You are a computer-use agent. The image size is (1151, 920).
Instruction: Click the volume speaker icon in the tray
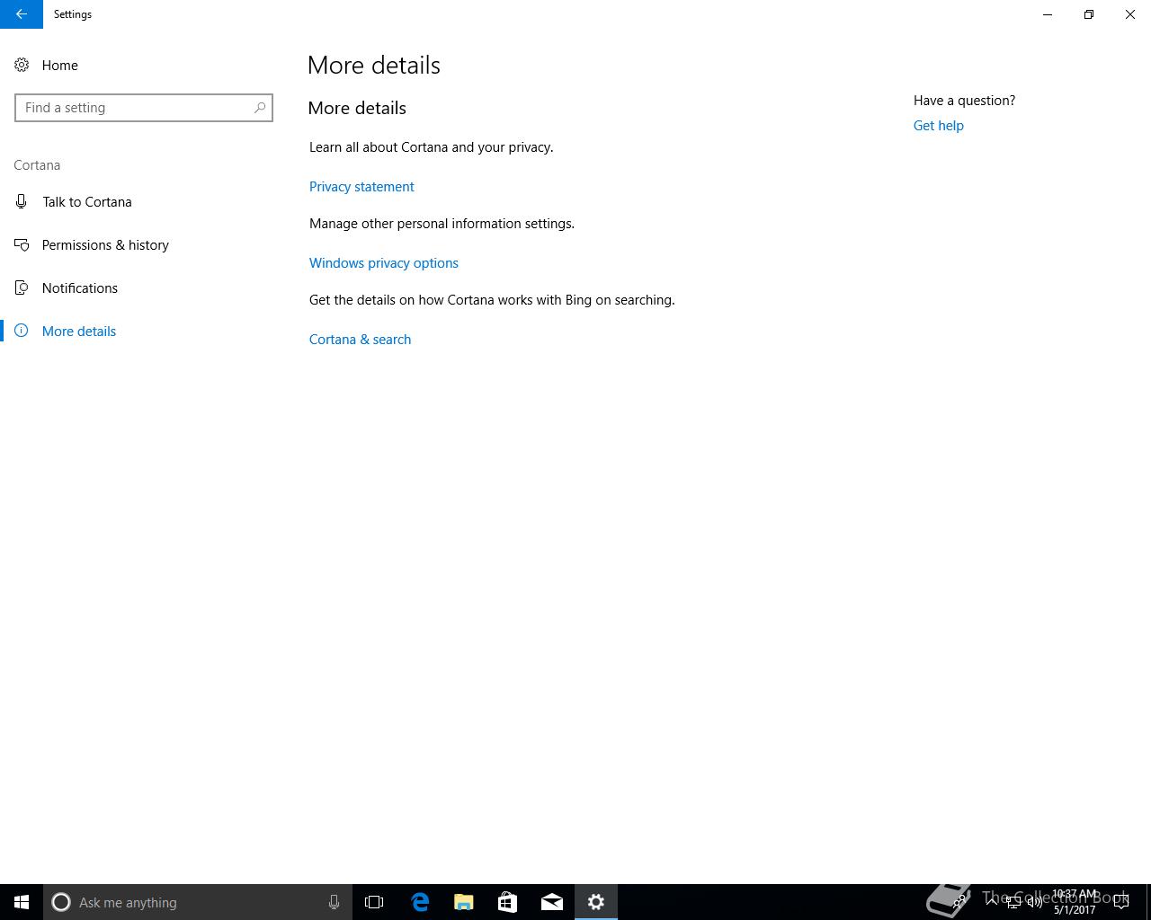[1035, 902]
